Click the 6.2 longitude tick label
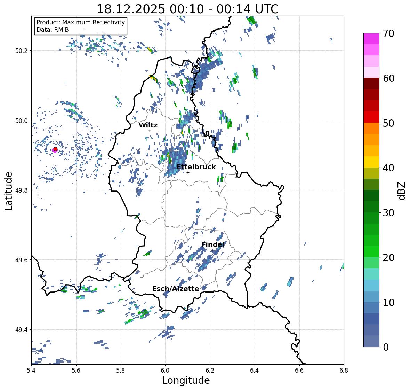Screen dimensions: 410x389 point(210,371)
